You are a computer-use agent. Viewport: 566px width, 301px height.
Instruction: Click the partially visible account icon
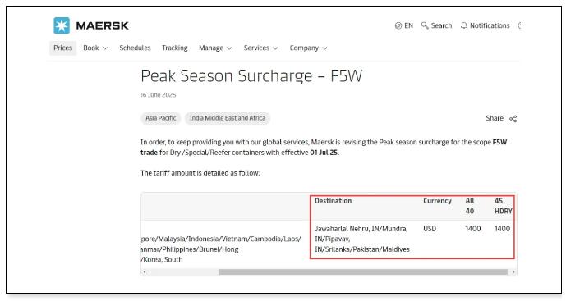pyautogui.click(x=519, y=25)
